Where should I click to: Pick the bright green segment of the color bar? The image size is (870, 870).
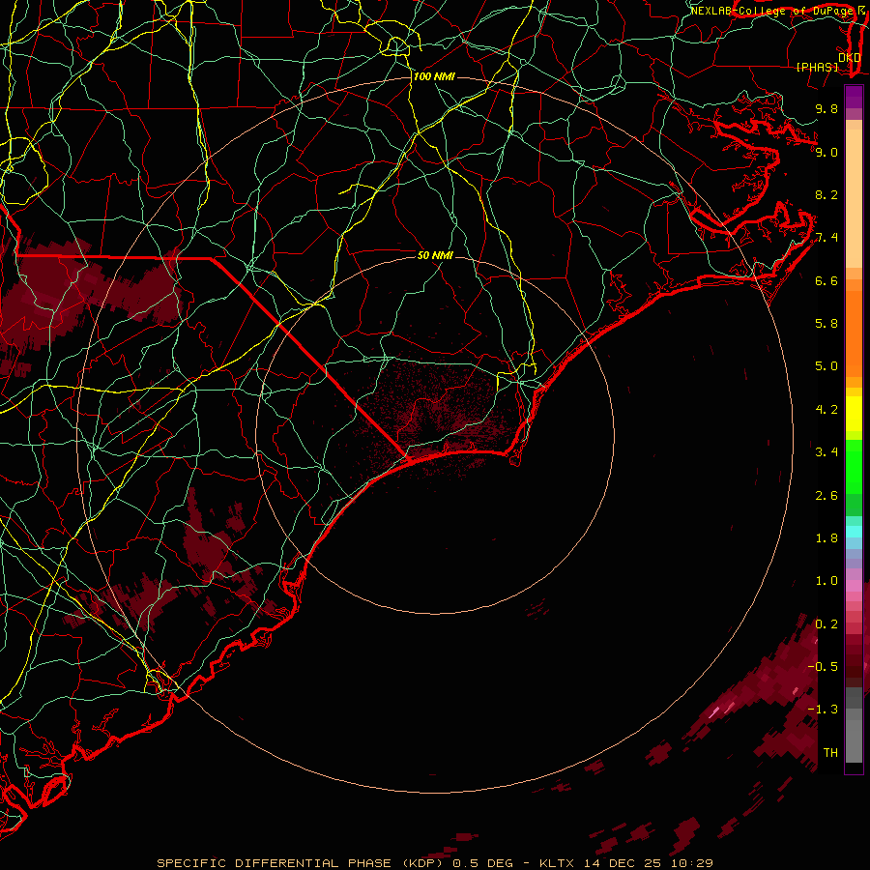click(854, 467)
